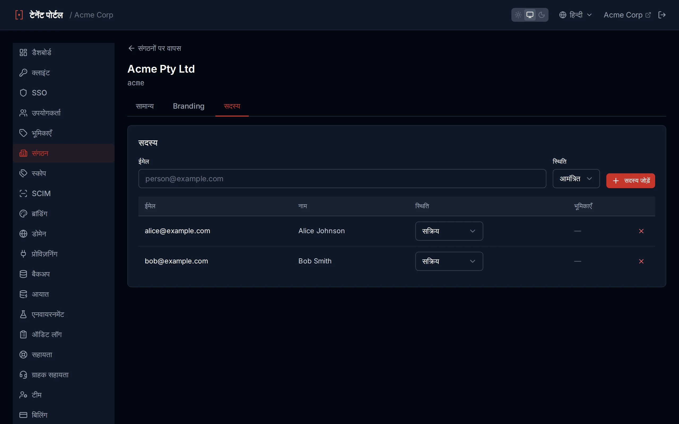
Task: Open आयात import icon in sidebar
Action: click(x=23, y=294)
